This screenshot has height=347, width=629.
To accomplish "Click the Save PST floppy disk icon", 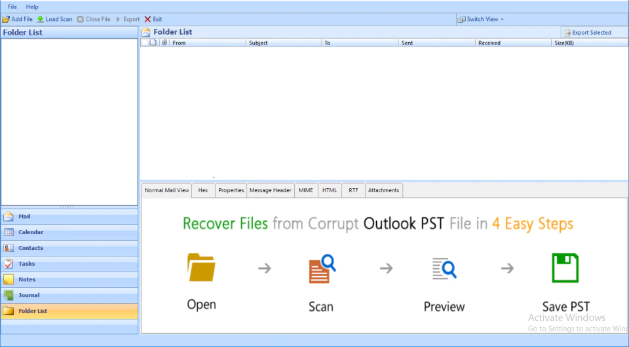I will tap(565, 268).
